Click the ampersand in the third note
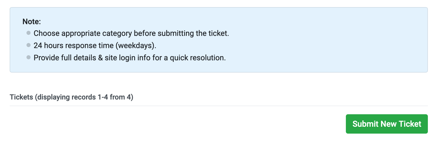This screenshot has width=435, height=142. point(100,58)
